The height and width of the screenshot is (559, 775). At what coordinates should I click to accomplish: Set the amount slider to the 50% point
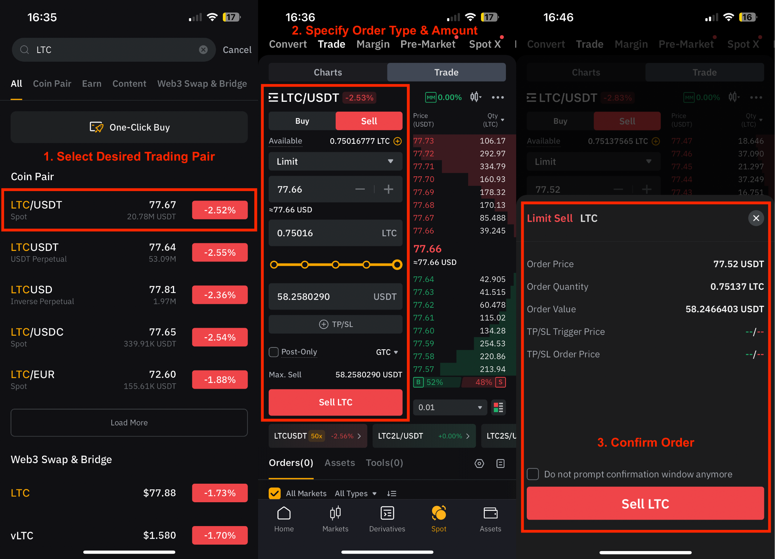point(336,265)
